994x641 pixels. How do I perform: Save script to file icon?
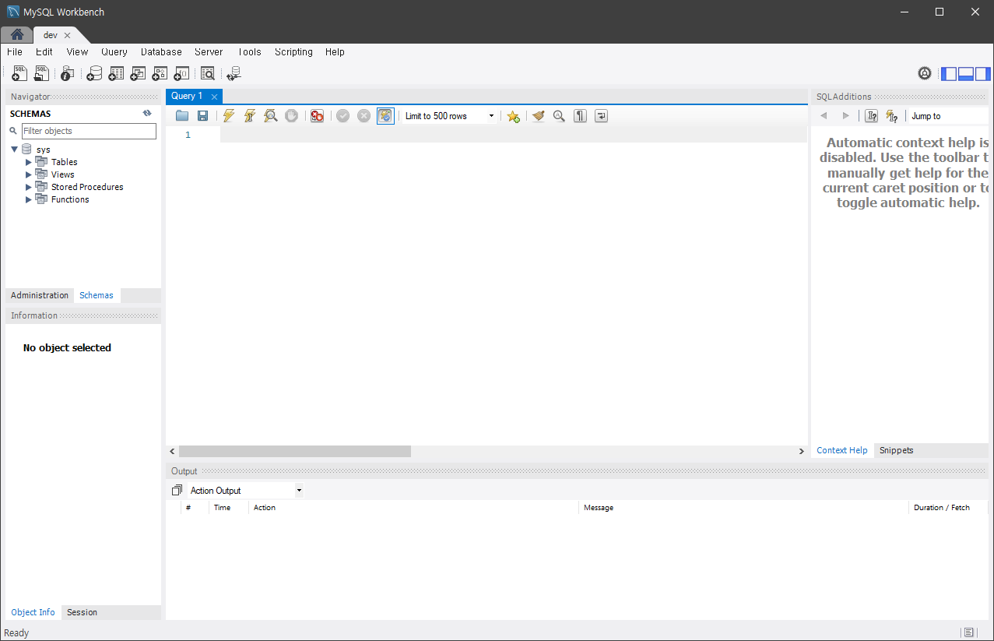coord(202,116)
